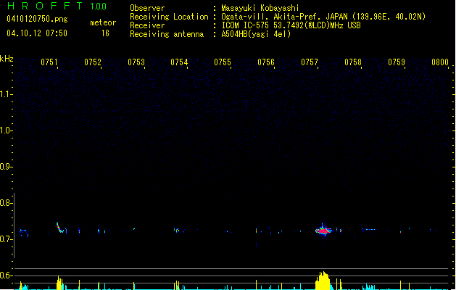Click the 'Observer' field label
Screen dimensions: 456x290
(x=147, y=8)
